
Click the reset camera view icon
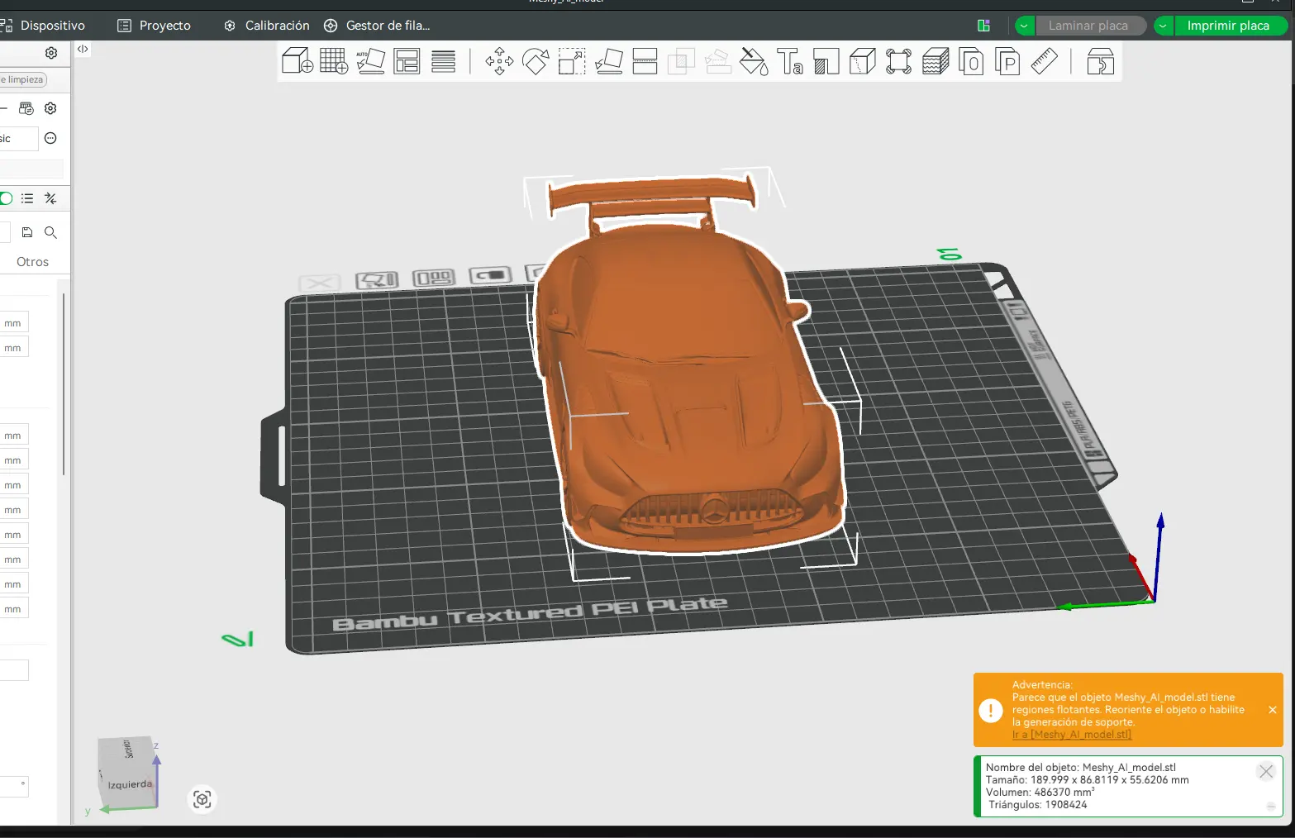coord(202,799)
